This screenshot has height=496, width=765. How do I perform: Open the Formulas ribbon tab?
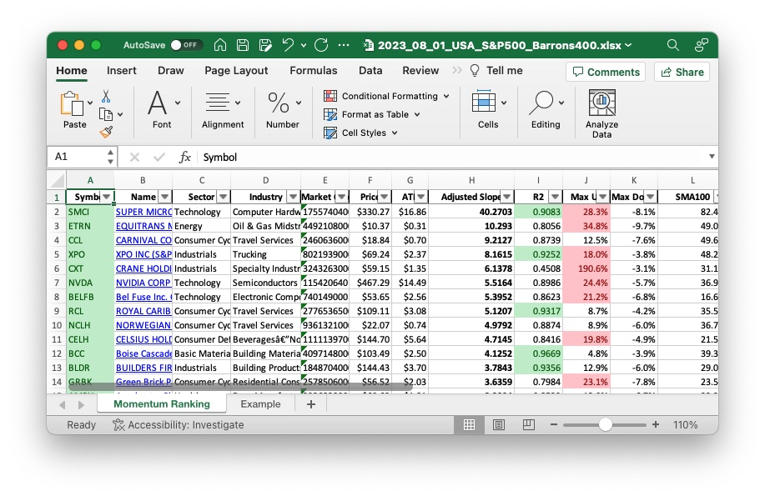[314, 71]
